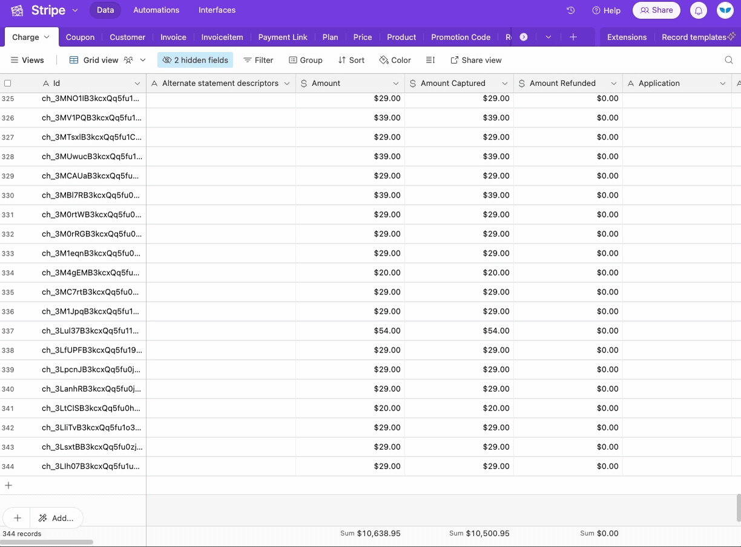741x547 pixels.
Task: Add a new table with plus icon
Action: tap(573, 37)
